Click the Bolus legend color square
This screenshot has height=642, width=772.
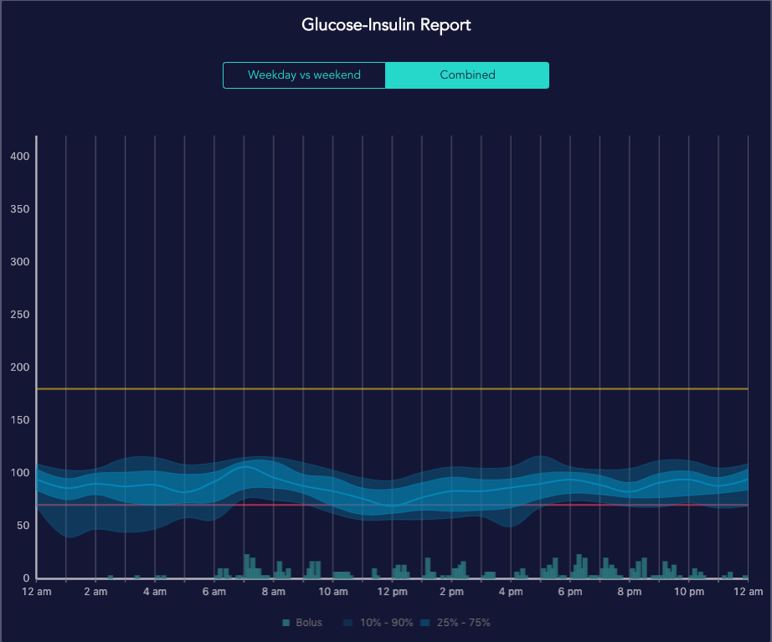pos(286,623)
